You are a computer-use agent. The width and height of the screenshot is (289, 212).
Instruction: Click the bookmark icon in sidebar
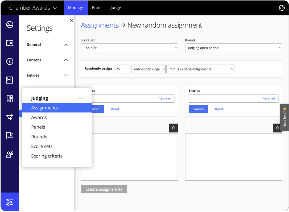[x=10, y=80]
